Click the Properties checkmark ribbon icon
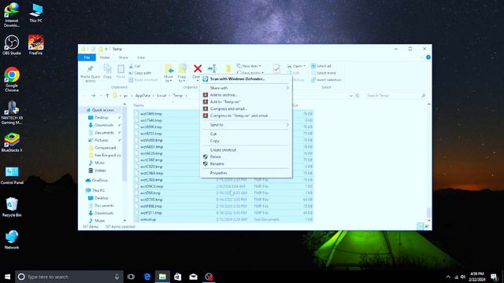 (x=276, y=68)
